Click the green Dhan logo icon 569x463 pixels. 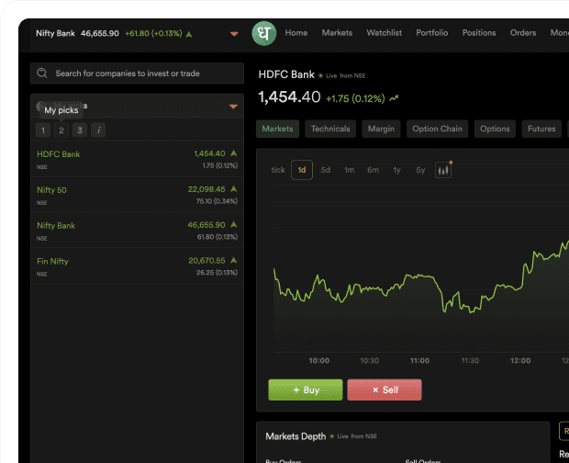point(263,33)
